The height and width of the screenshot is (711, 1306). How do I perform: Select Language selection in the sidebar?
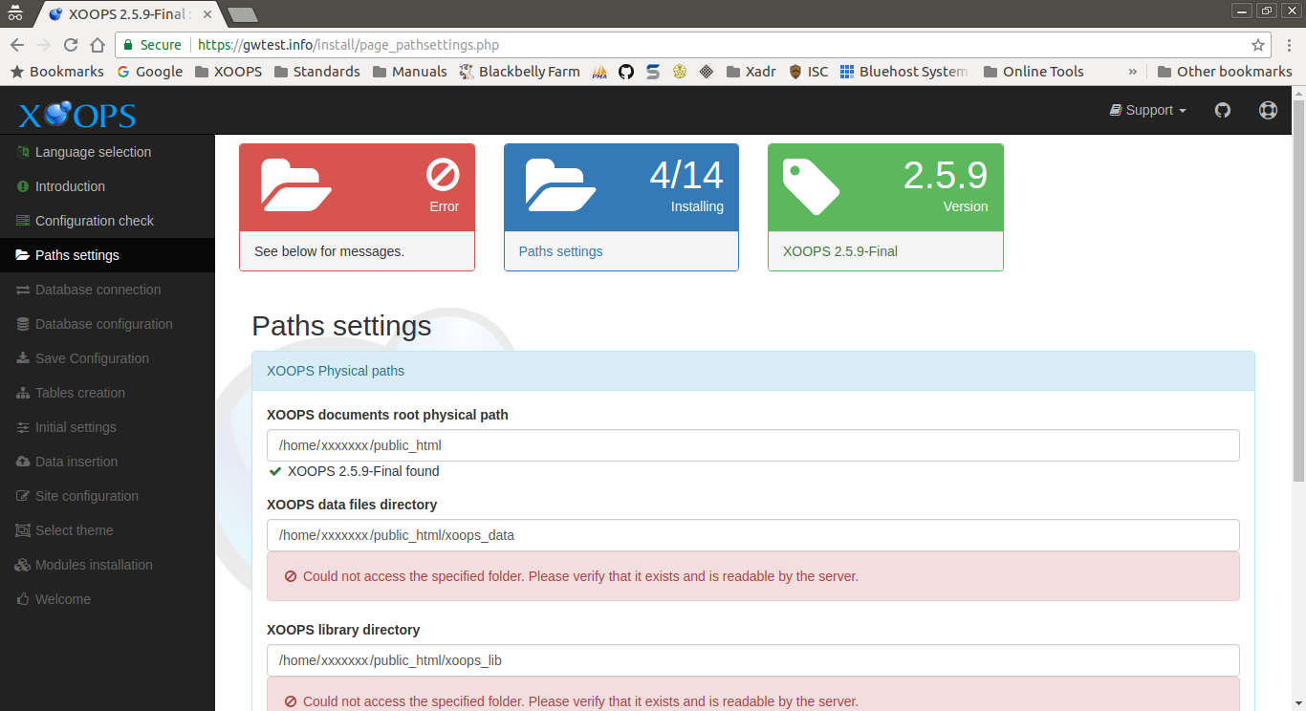click(92, 152)
